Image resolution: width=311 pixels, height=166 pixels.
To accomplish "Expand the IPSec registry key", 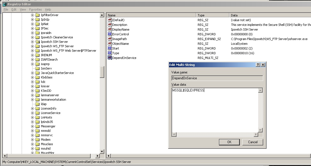I will (x=32, y=28).
